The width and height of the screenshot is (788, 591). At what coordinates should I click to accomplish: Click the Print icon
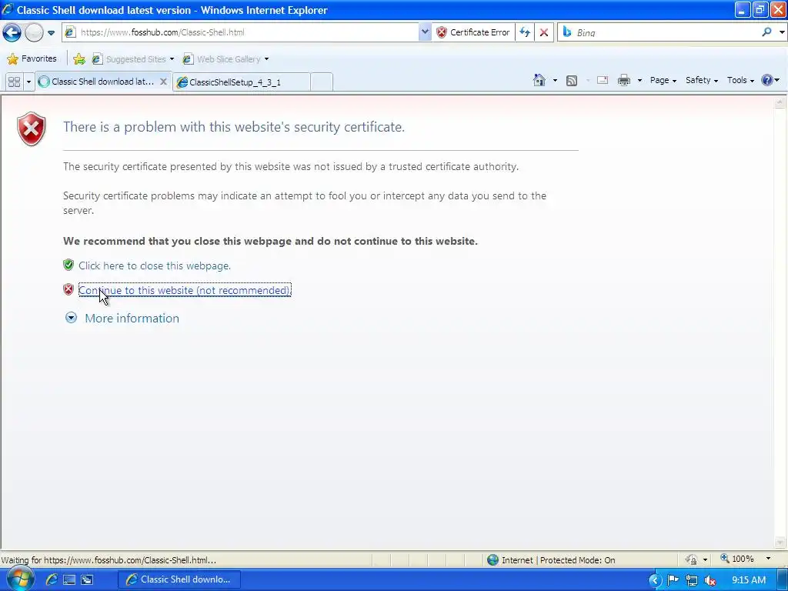point(623,80)
